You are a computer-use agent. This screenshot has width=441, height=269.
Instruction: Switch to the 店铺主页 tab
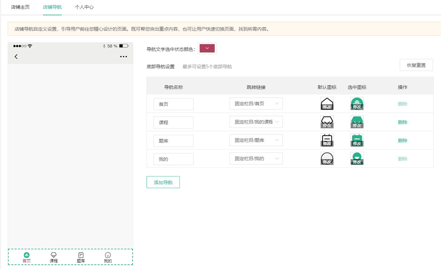(x=20, y=7)
